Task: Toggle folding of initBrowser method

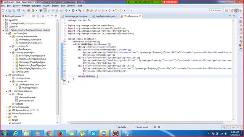Action: [x=66, y=44]
